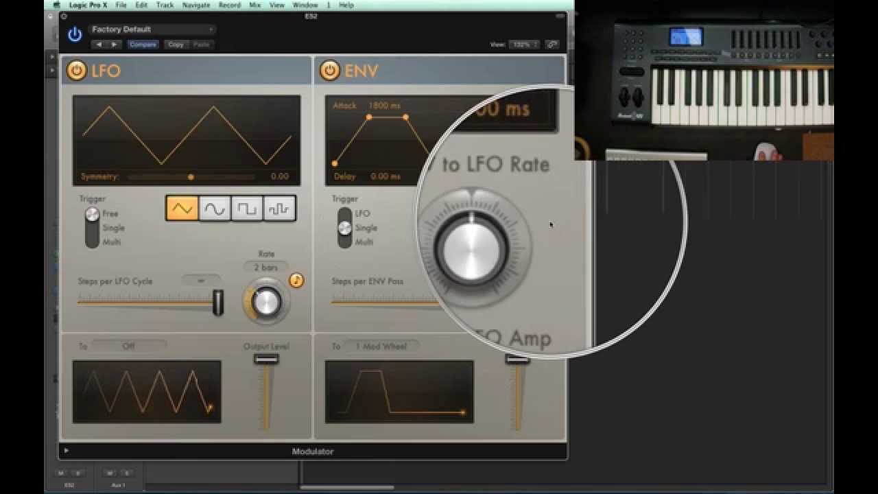Click the Attack 1800 ms value
Image resolution: width=878 pixels, height=494 pixels.
[384, 106]
